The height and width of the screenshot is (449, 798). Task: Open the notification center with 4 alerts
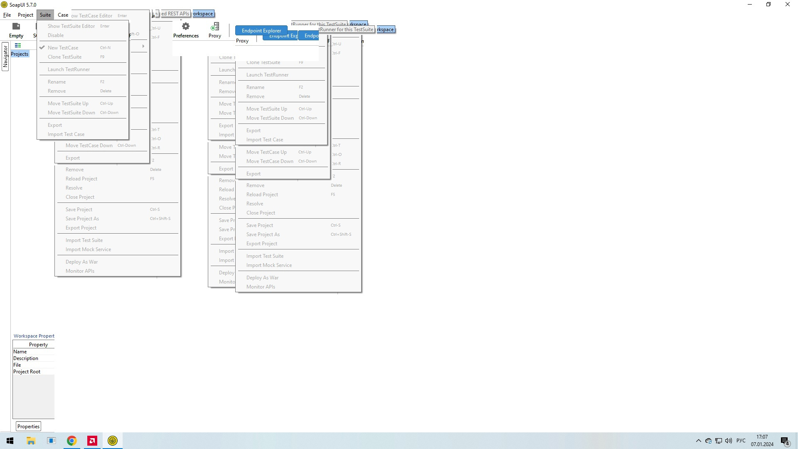pyautogui.click(x=785, y=441)
